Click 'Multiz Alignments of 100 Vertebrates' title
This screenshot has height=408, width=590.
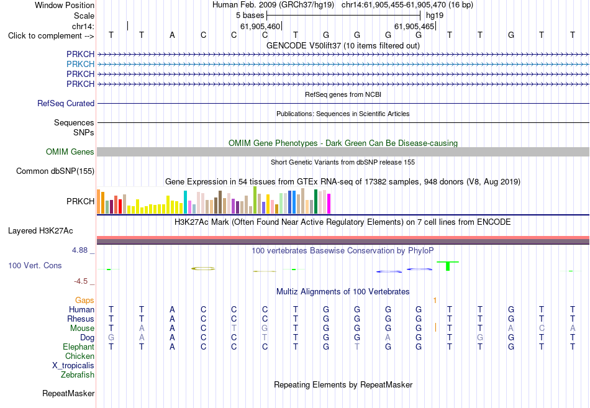343,292
